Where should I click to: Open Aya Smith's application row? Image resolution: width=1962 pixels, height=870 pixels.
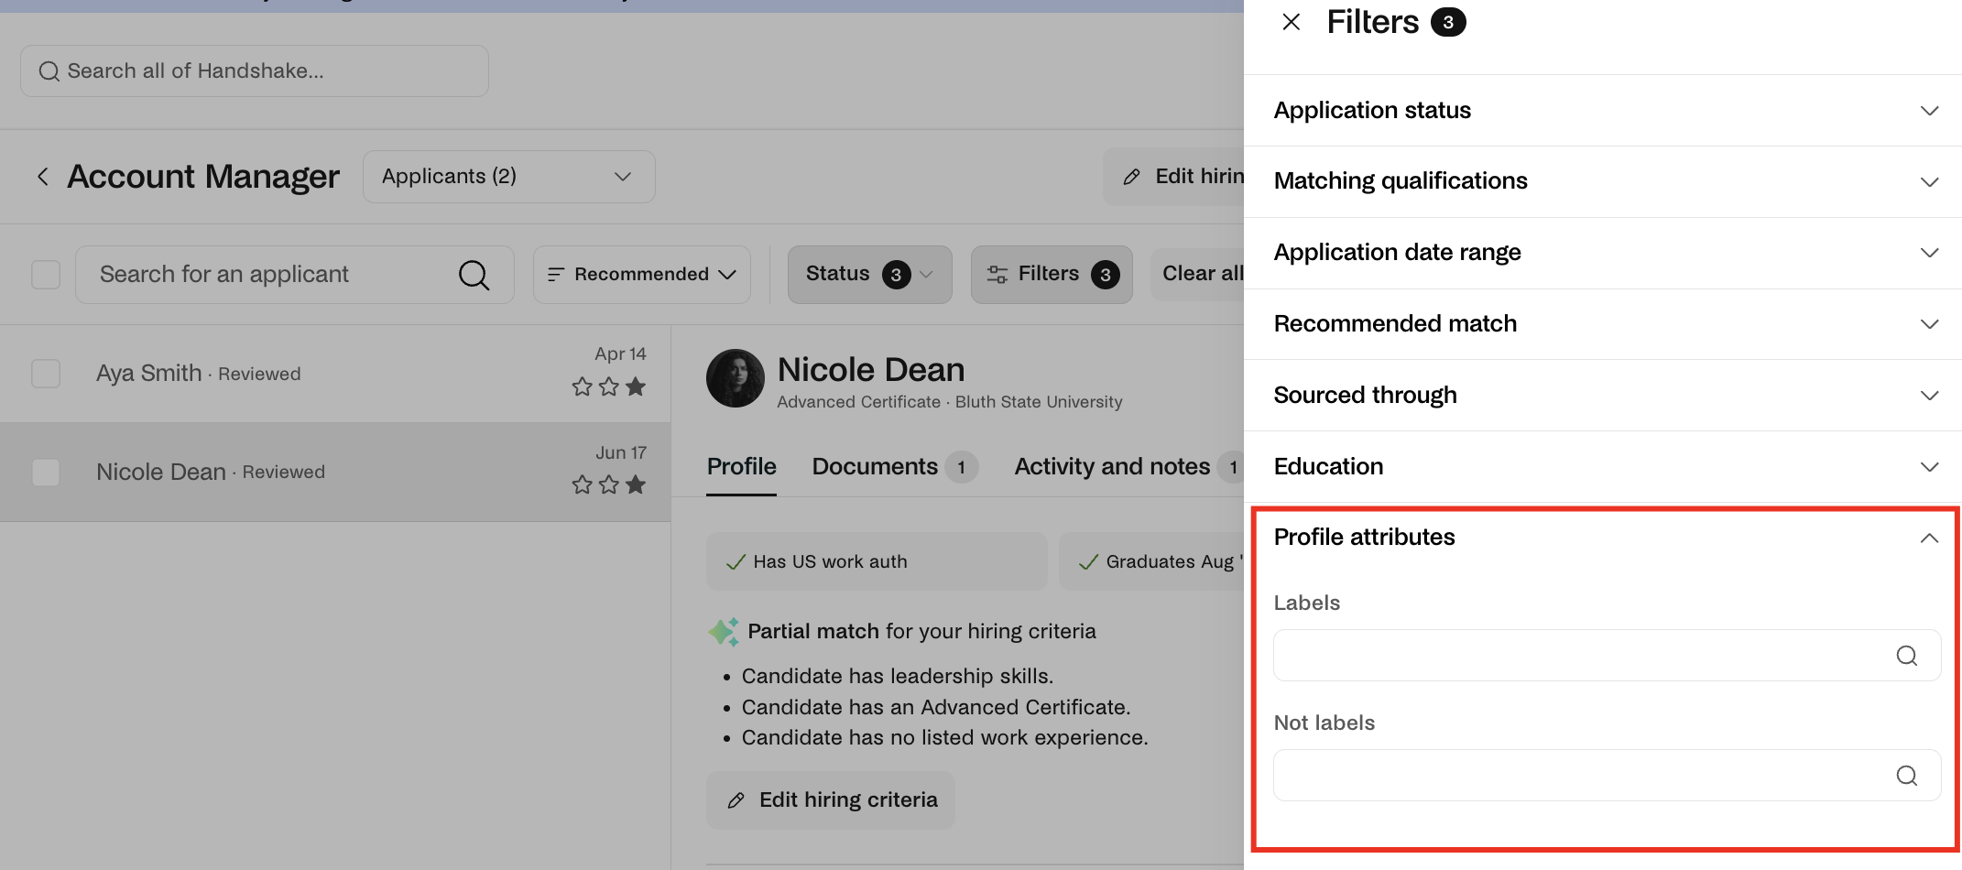[x=335, y=374]
